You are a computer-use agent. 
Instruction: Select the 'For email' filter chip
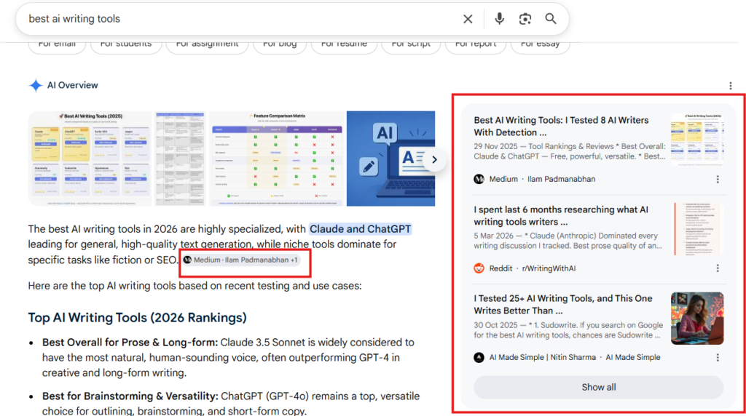click(57, 44)
